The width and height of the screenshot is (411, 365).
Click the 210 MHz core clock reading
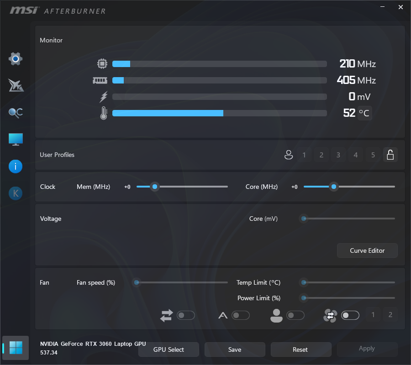click(x=358, y=63)
